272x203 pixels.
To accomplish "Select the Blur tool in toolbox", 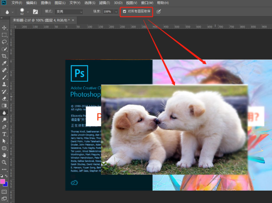I will click(x=4, y=113).
